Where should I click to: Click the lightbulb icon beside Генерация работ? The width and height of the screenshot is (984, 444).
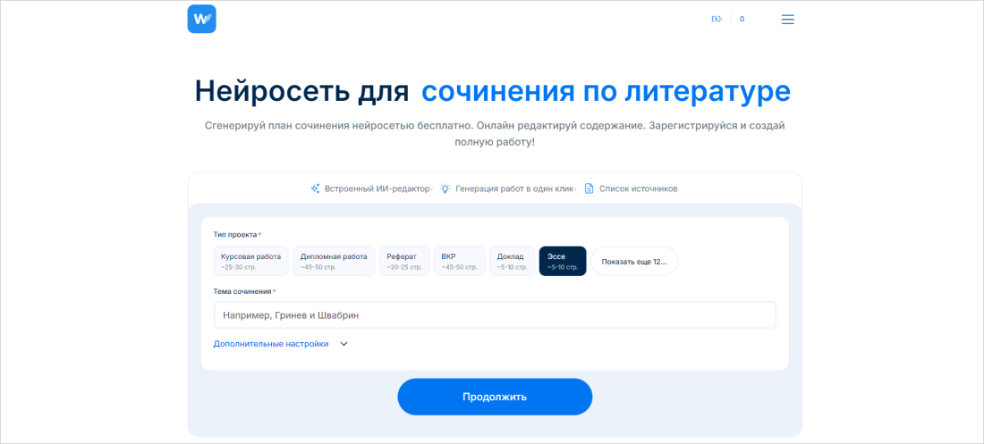[x=445, y=188]
